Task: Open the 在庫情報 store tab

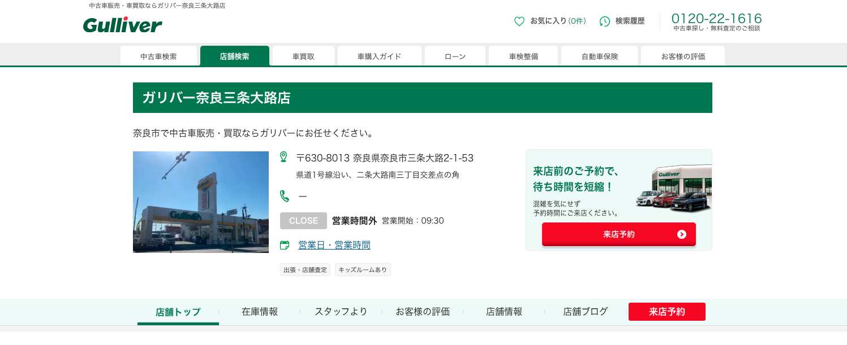Action: (260, 312)
